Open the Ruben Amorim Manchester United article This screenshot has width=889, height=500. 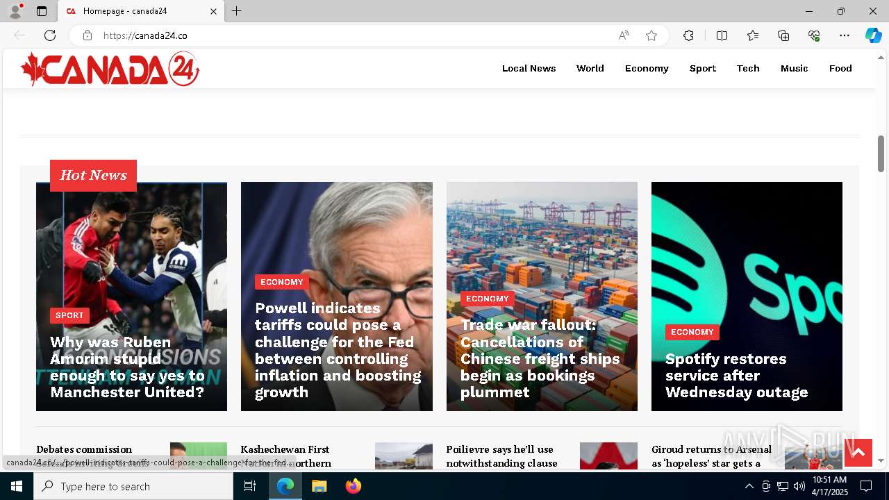coord(128,367)
